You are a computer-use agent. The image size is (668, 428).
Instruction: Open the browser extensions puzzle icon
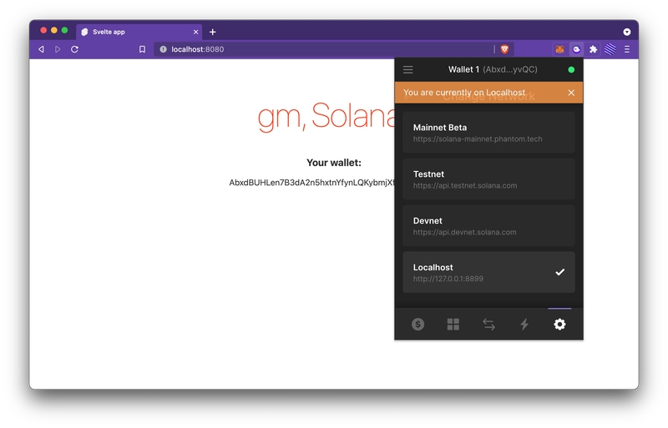click(x=594, y=49)
